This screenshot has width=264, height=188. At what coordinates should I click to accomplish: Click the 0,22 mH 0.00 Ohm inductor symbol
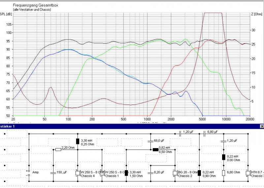(x=224, y=157)
